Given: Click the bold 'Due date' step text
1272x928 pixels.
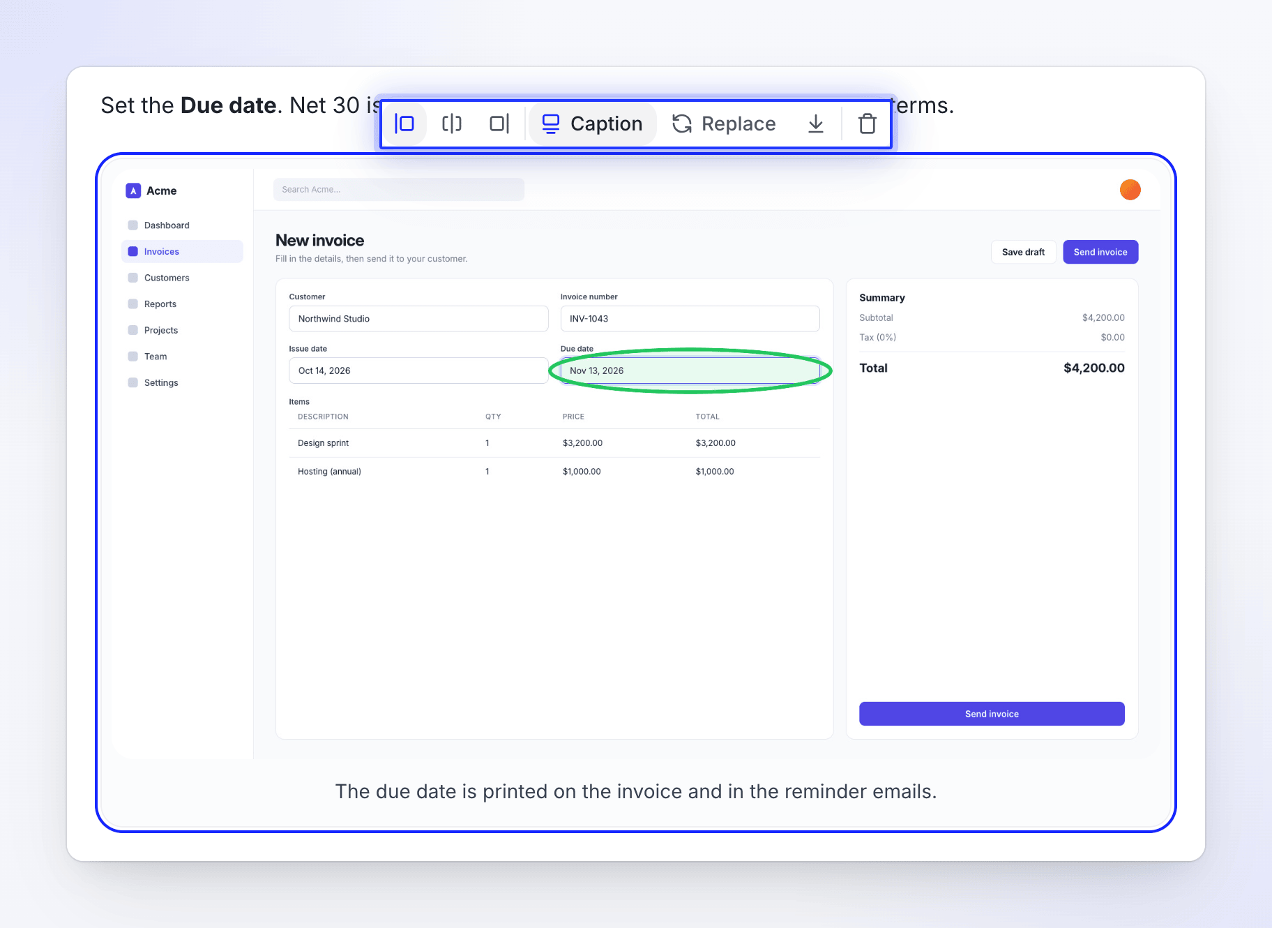Looking at the screenshot, I should pyautogui.click(x=228, y=105).
